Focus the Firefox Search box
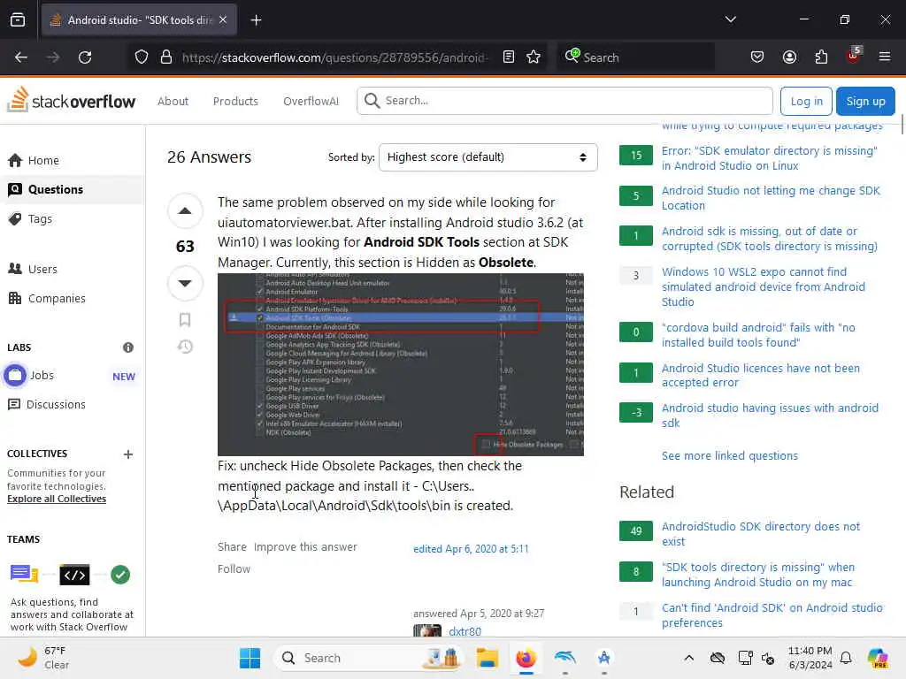Image resolution: width=906 pixels, height=679 pixels. pyautogui.click(x=635, y=57)
